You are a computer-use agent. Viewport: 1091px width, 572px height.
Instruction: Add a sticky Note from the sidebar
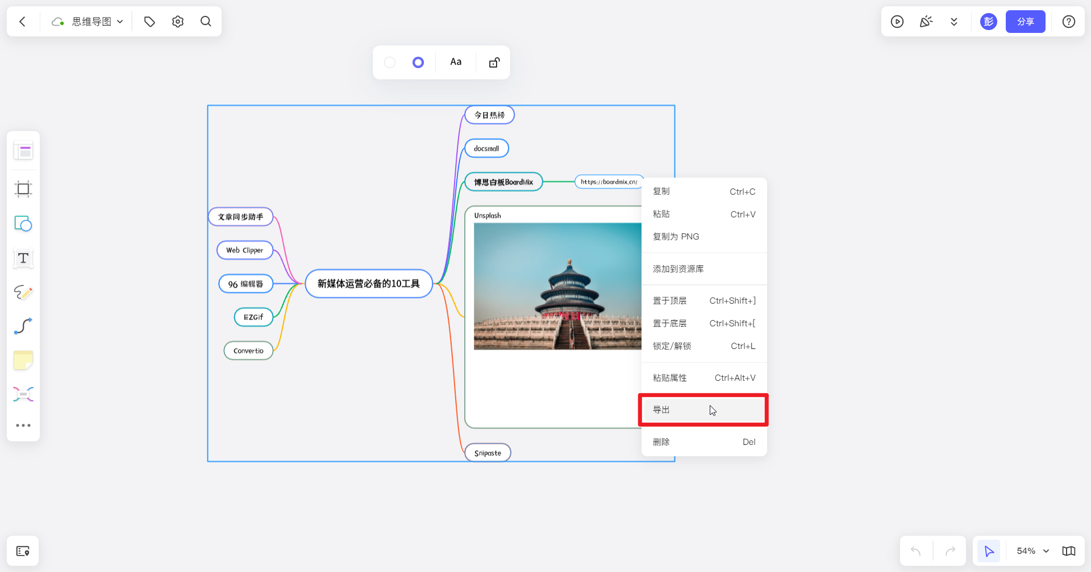23,360
